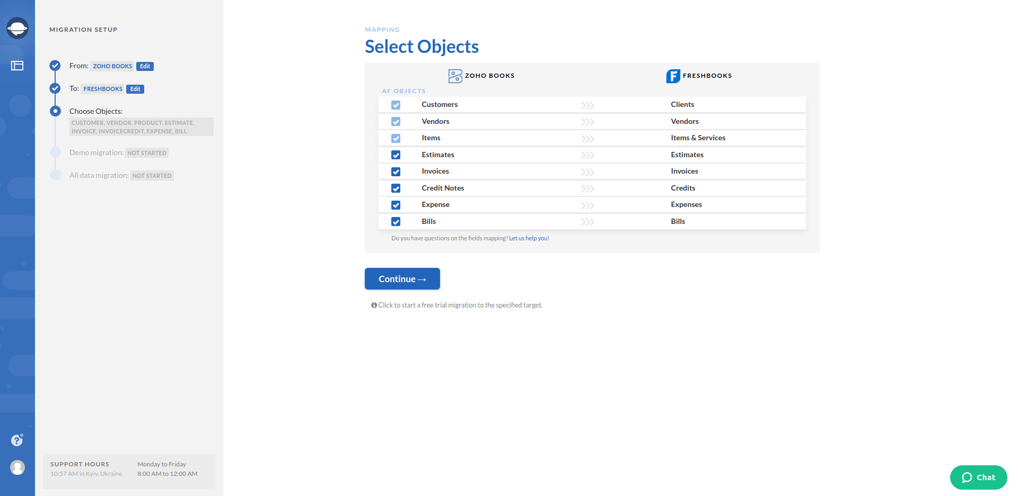This screenshot has height=496, width=1018.
Task: Click the arrows icon in Items row
Action: coord(587,139)
